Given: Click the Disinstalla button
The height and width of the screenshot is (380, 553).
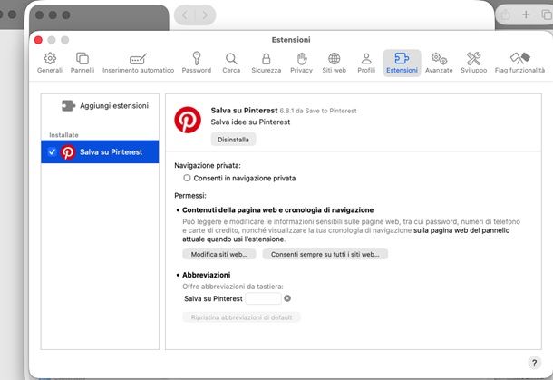Looking at the screenshot, I should tap(234, 140).
